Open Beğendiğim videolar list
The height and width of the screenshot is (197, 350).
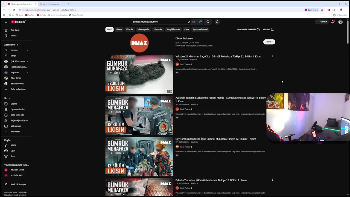[19, 120]
